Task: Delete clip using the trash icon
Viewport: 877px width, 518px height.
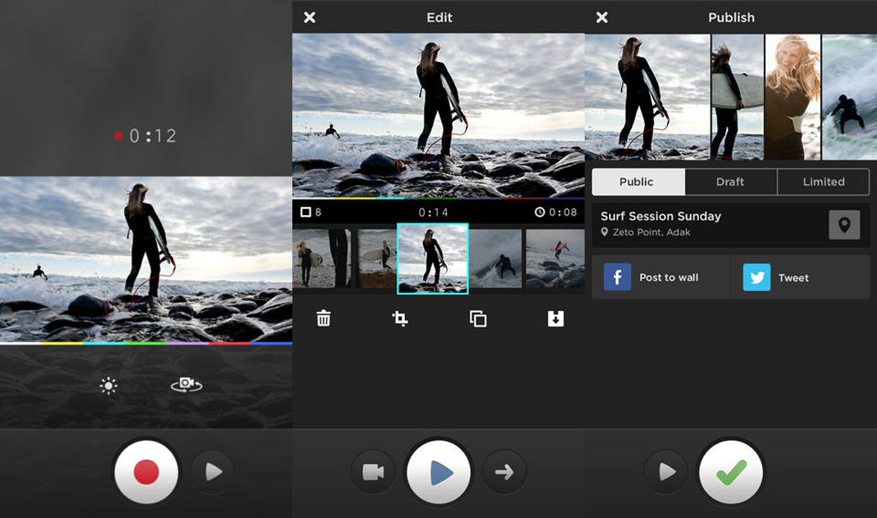Action: [324, 318]
